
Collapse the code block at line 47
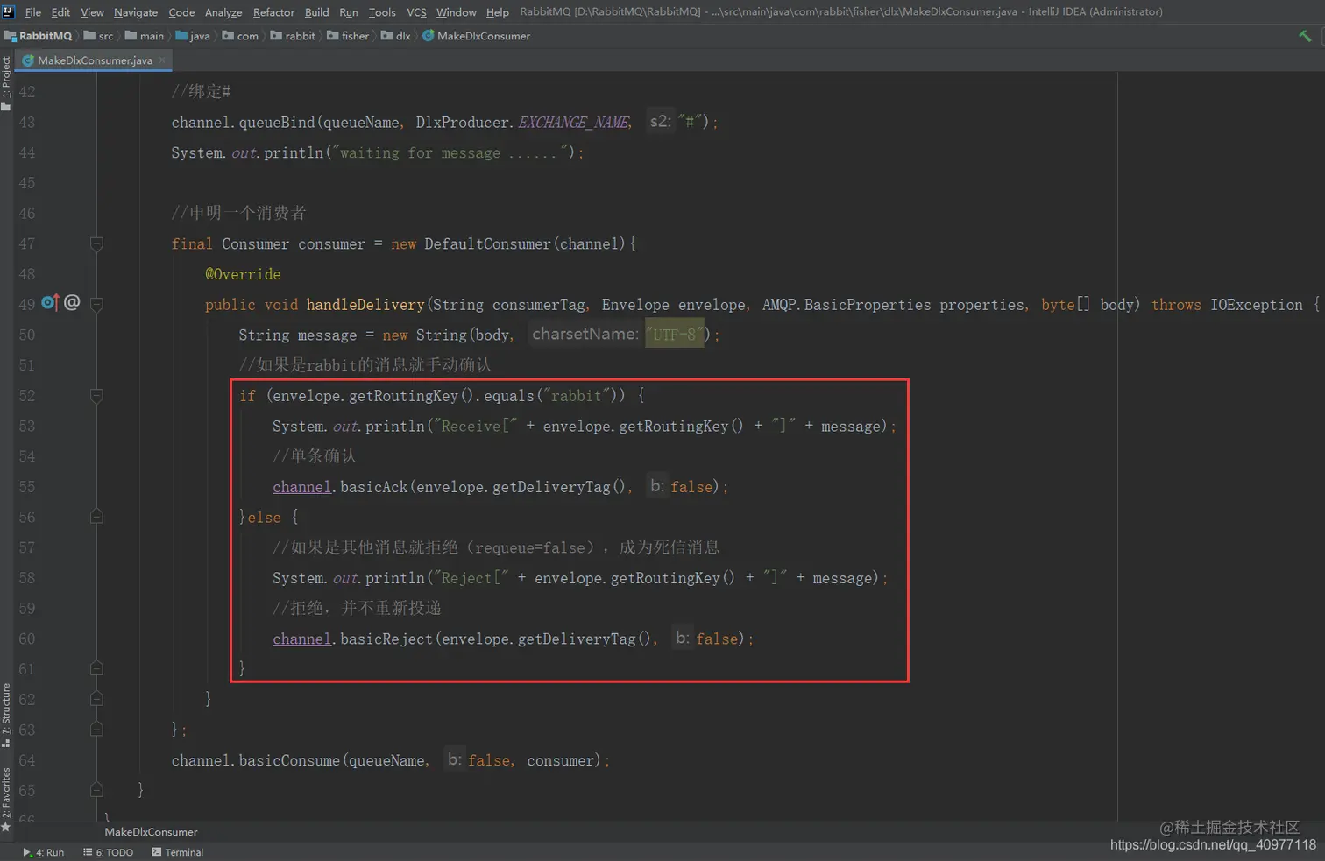[96, 244]
